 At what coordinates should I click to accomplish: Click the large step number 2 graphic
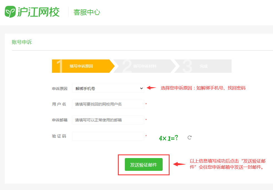click(x=127, y=66)
